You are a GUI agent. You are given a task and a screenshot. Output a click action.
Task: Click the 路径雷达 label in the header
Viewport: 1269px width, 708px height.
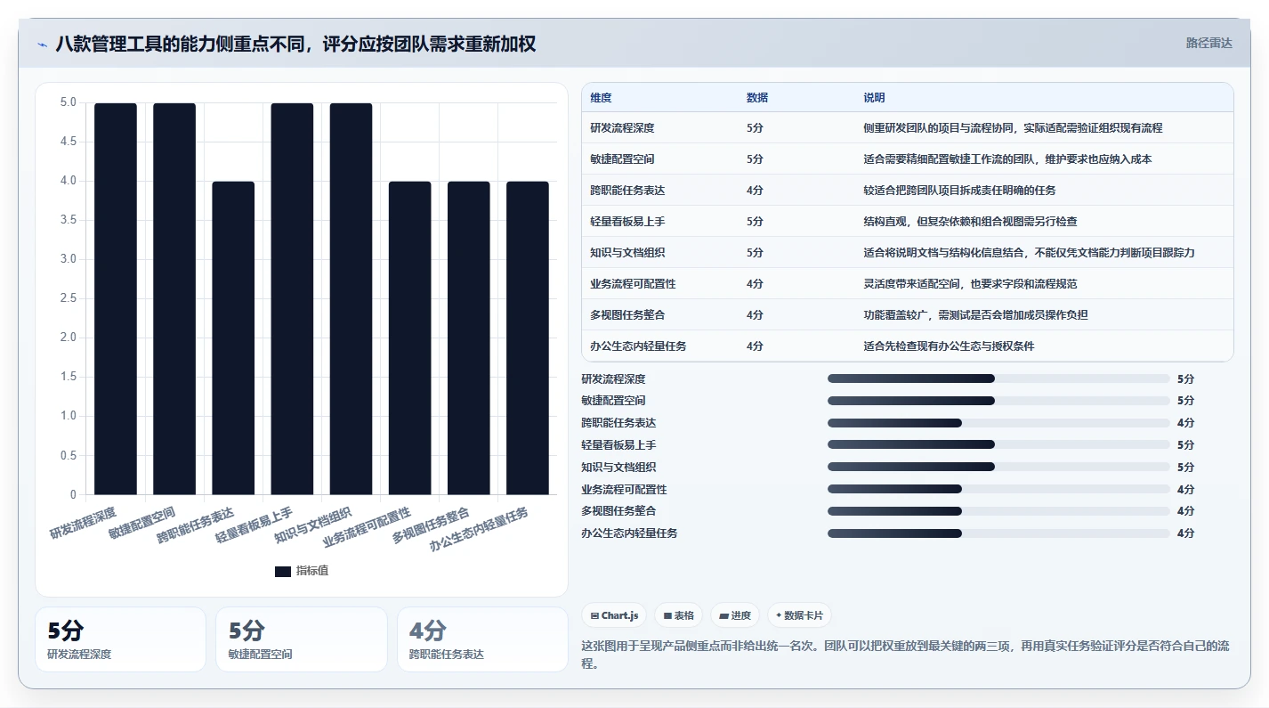pyautogui.click(x=1209, y=43)
